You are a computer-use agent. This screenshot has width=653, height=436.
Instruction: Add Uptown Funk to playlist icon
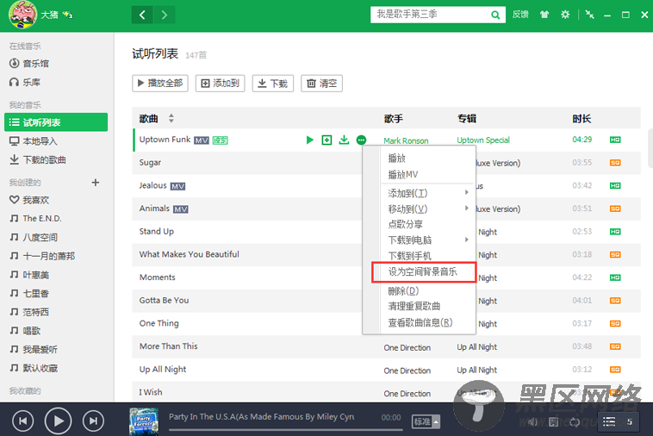326,140
